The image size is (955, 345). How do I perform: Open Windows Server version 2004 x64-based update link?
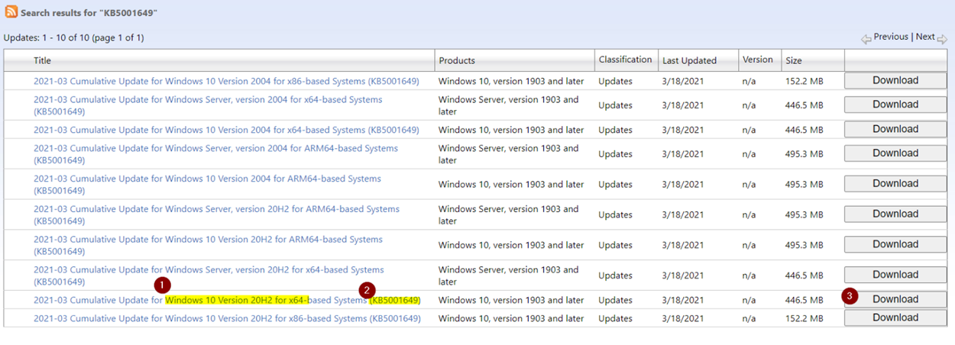[208, 105]
